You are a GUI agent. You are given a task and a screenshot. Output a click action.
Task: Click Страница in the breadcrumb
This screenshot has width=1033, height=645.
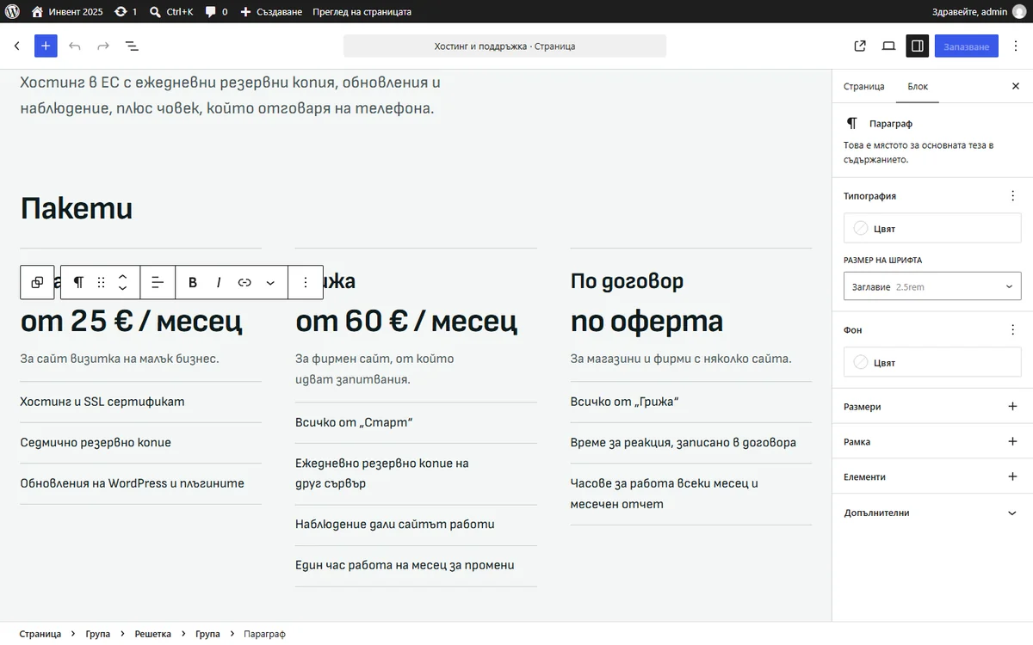40,634
